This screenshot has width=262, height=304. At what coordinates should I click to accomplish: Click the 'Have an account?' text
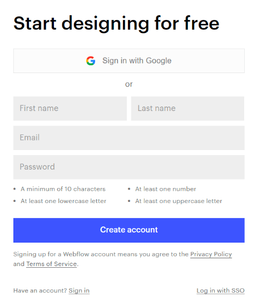[x=40, y=291]
